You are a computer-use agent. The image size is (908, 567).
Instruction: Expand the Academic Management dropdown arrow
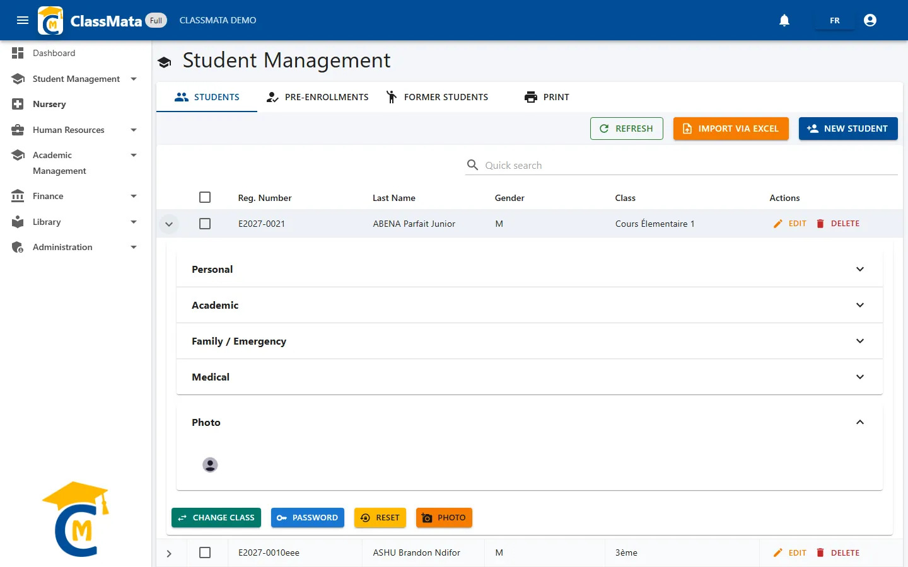[134, 155]
